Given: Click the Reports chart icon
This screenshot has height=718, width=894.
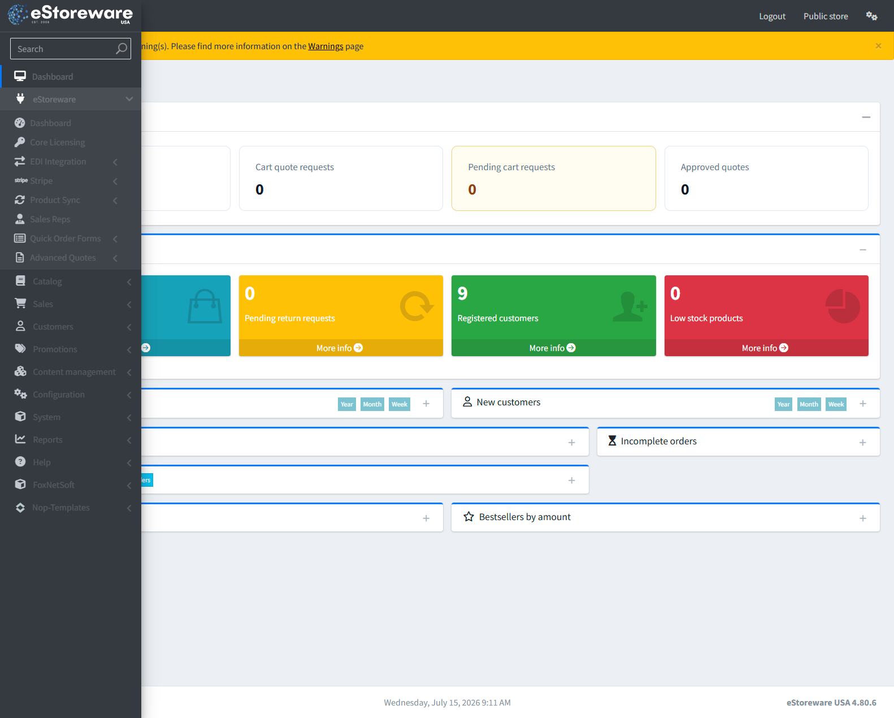Looking at the screenshot, I should [20, 439].
